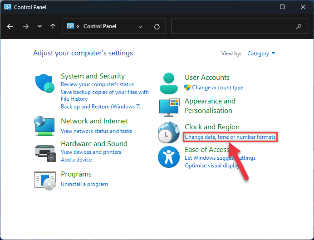Click Optimise visual display link

[x=212, y=166]
